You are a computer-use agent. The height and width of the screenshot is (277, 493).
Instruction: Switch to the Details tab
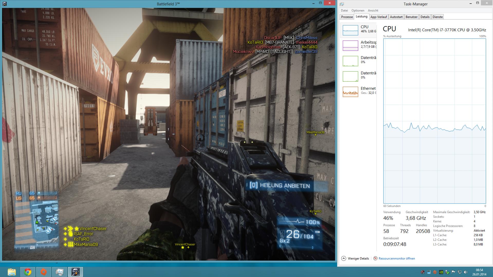[x=425, y=17]
